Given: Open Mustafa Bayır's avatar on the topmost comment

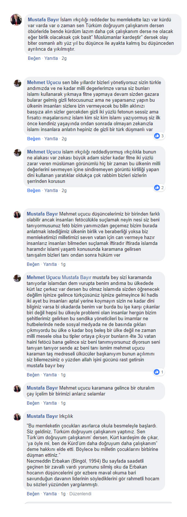Looking at the screenshot, I should point(16,20).
